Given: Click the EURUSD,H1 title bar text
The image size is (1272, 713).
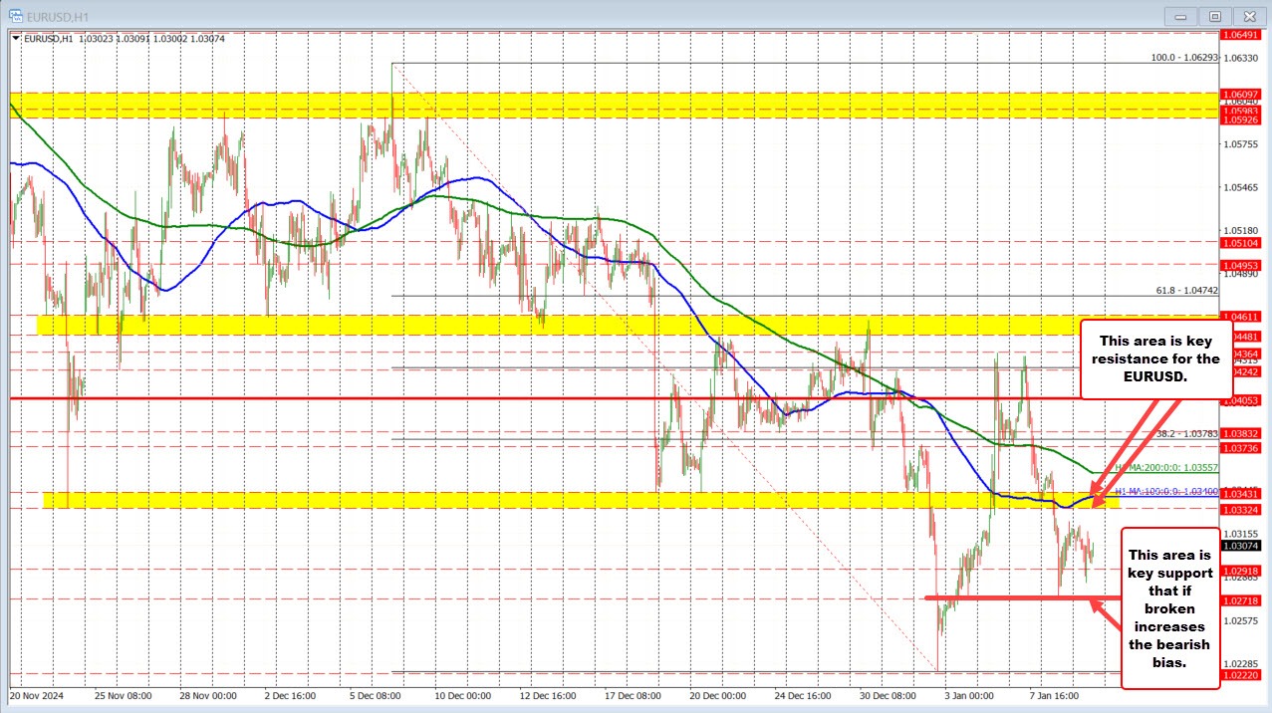Looking at the screenshot, I should pyautogui.click(x=57, y=15).
